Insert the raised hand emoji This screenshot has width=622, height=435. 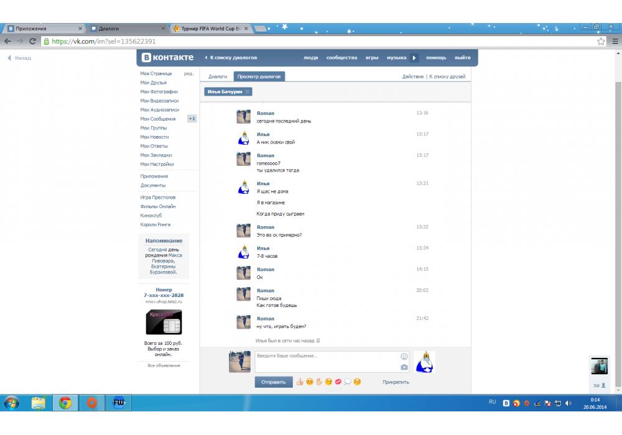[319, 382]
